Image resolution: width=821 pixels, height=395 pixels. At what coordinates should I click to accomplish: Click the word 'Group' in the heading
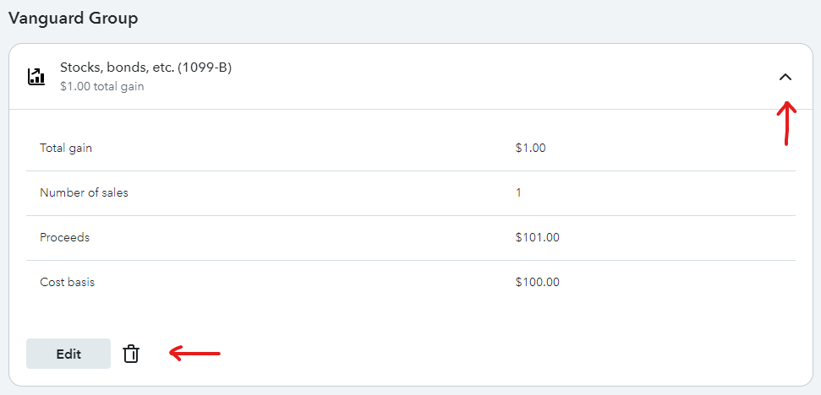(x=113, y=19)
